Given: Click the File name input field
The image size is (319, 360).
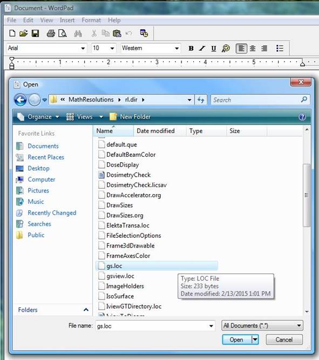Looking at the screenshot, I should [x=155, y=326].
